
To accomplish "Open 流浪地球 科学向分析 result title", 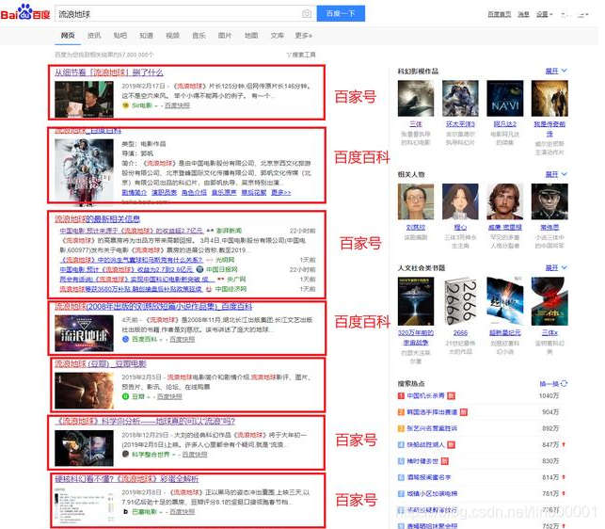I will point(145,421).
